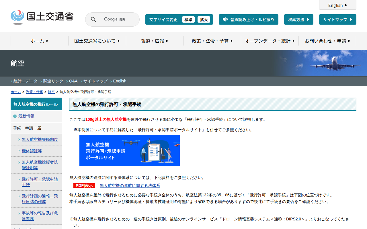This screenshot has width=367, height=229.
Task: Open 飛行許可・承認申請手続 sidebar link
Action: pyautogui.click(x=40, y=182)
